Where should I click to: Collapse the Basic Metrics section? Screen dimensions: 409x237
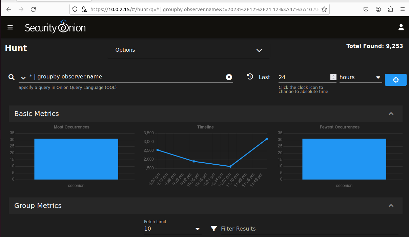pos(391,114)
